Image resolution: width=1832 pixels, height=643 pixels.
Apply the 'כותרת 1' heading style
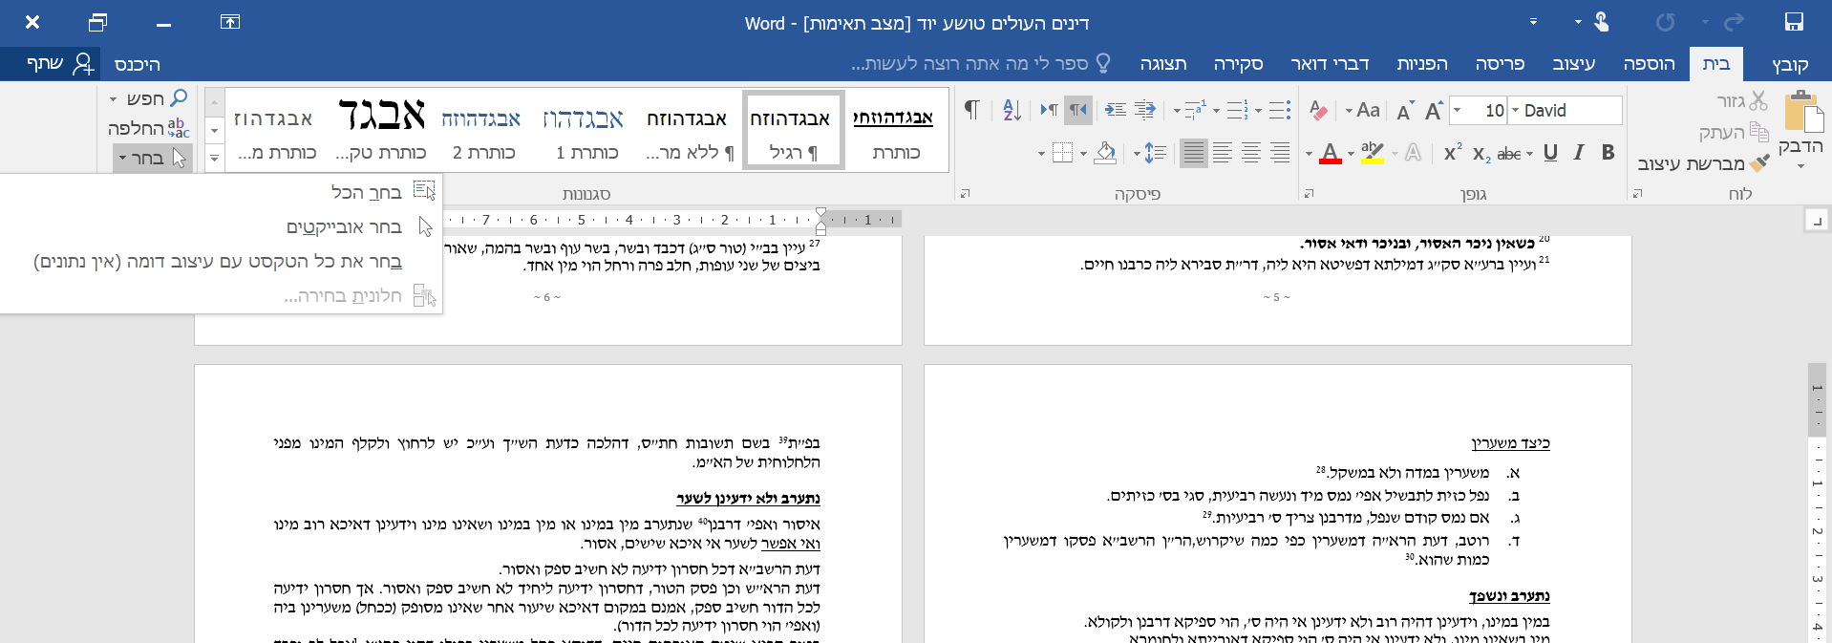click(x=584, y=131)
